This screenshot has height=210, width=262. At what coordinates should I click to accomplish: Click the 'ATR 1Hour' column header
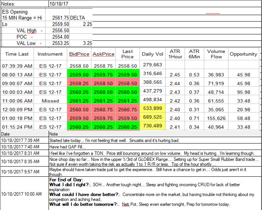175,54
